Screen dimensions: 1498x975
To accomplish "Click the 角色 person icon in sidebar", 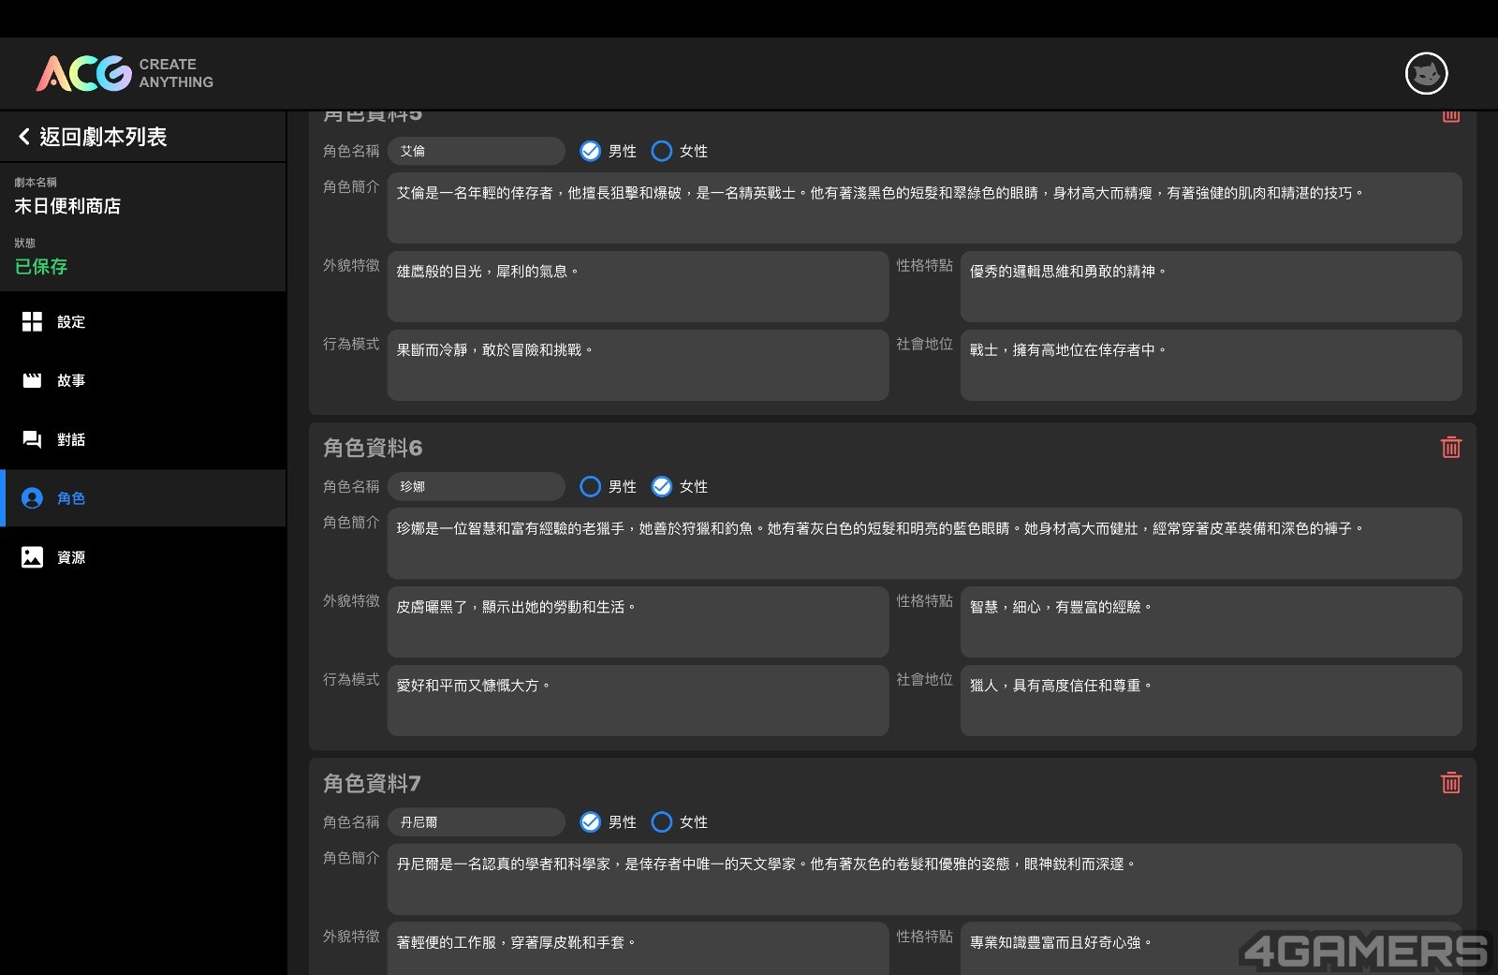I will (32, 498).
